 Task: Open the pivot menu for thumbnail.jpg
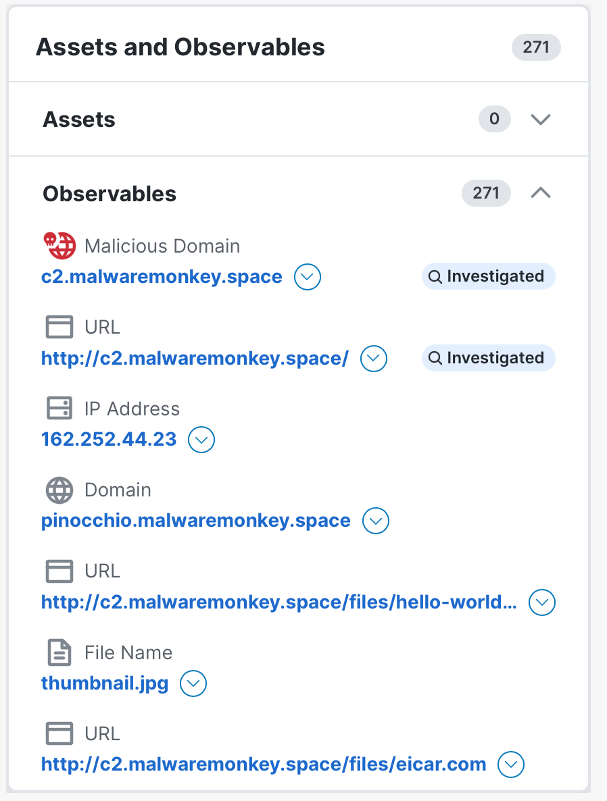coord(193,683)
